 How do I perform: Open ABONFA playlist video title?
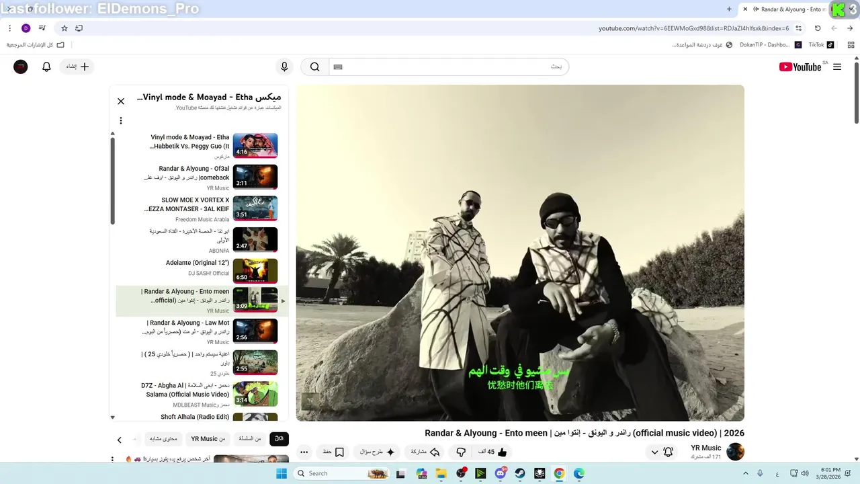click(x=189, y=235)
